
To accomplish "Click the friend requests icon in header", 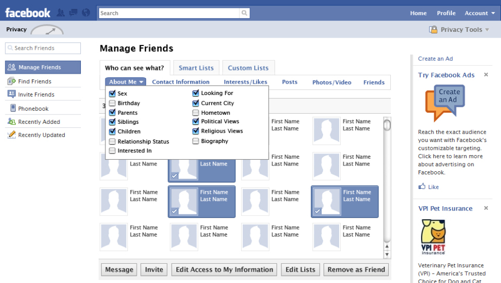I will [61, 13].
